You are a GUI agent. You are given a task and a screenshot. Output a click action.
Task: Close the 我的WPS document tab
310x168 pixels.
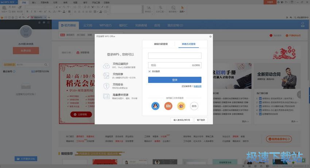pos(45,18)
